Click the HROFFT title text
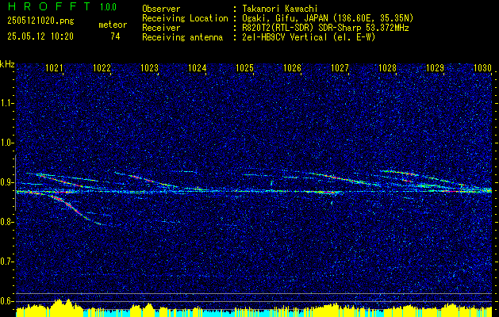Viewport: 499px width, 317px height. tap(48, 6)
